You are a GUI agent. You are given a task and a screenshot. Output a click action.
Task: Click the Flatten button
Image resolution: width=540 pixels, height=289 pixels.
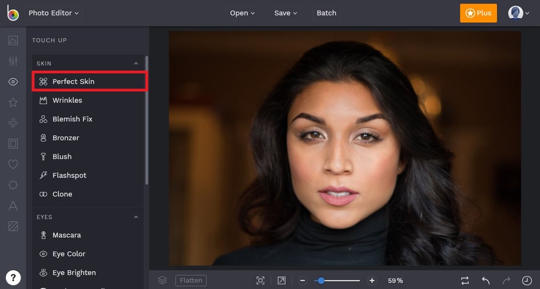coord(191,280)
